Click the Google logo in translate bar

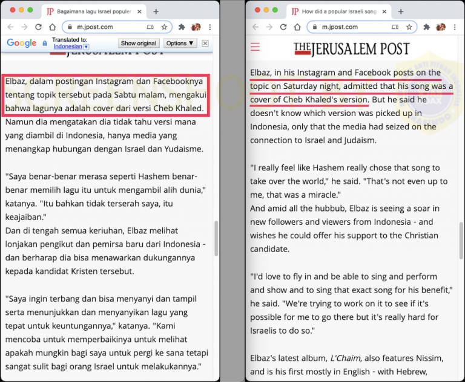22,43
